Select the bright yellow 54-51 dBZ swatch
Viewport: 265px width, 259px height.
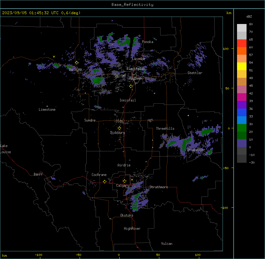coord(242,66)
